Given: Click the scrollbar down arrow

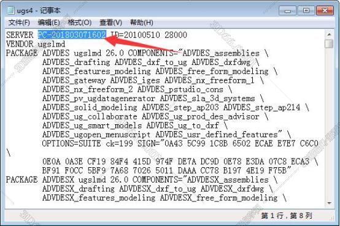Looking at the screenshot, I should (329, 203).
